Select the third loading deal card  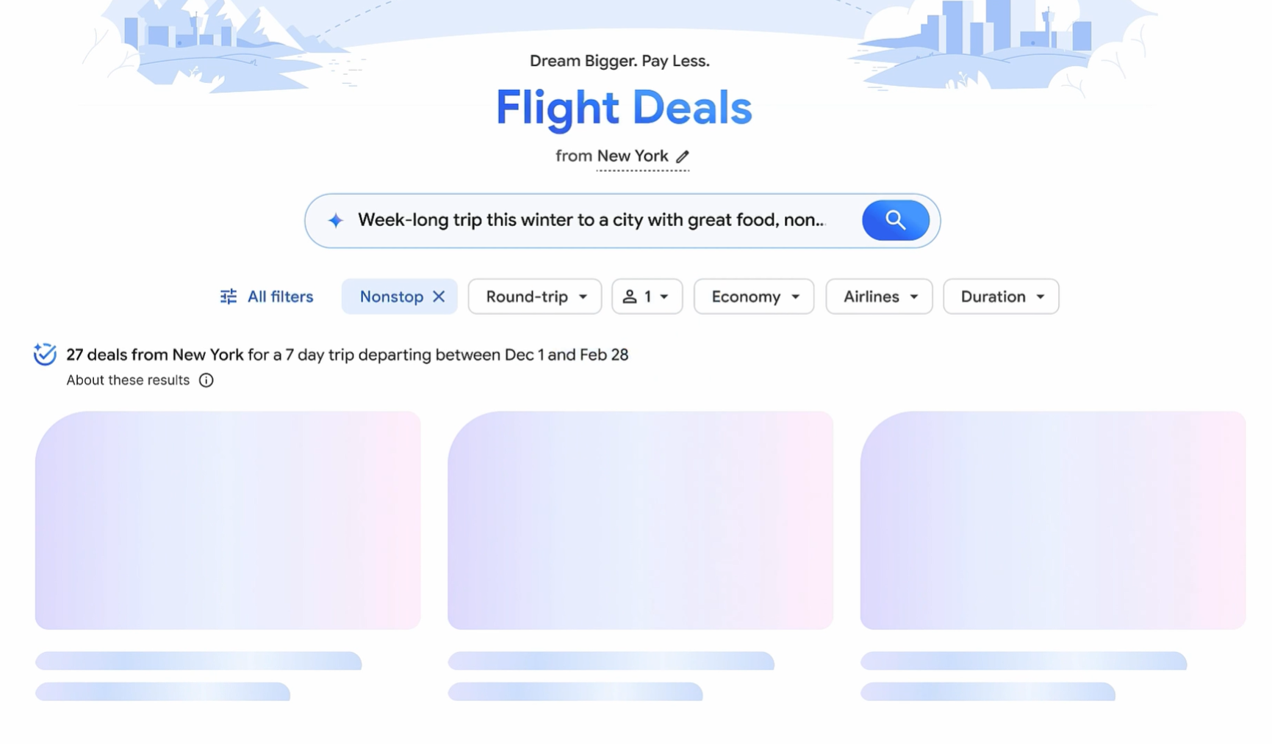click(1053, 520)
